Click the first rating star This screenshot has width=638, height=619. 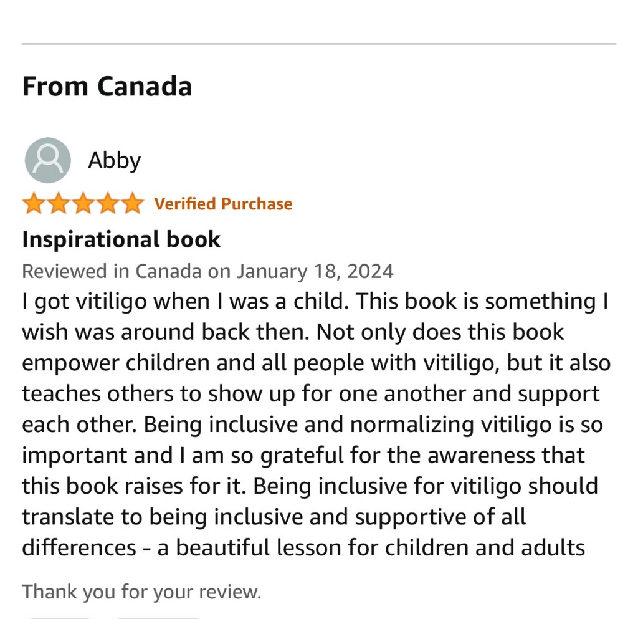tap(33, 204)
